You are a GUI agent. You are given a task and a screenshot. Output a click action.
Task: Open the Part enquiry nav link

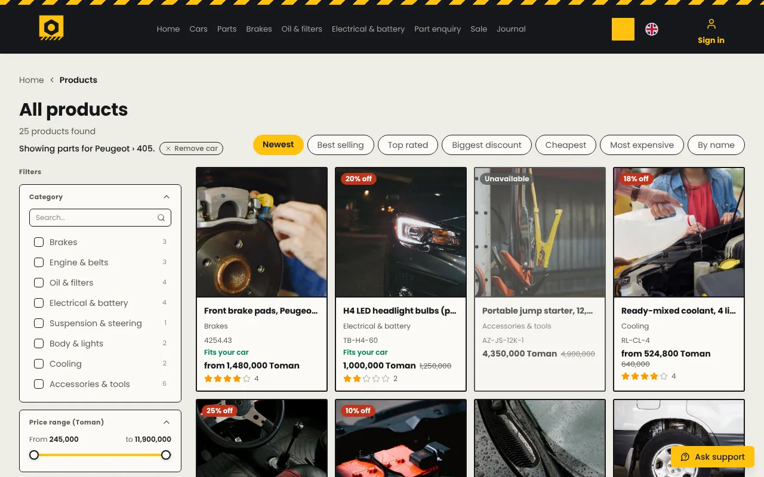click(x=438, y=29)
